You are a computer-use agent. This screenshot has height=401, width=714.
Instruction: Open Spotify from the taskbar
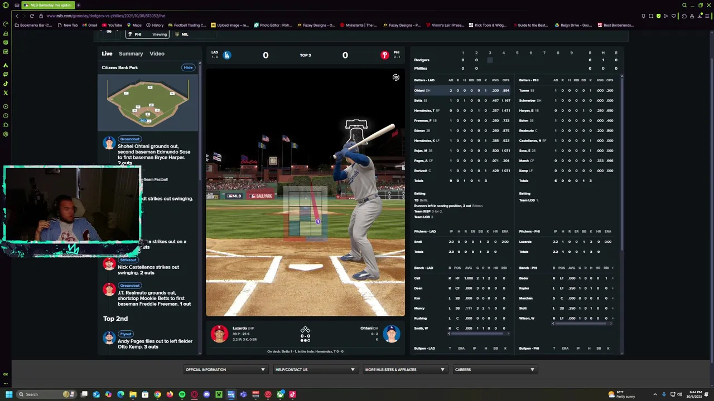pos(182,394)
